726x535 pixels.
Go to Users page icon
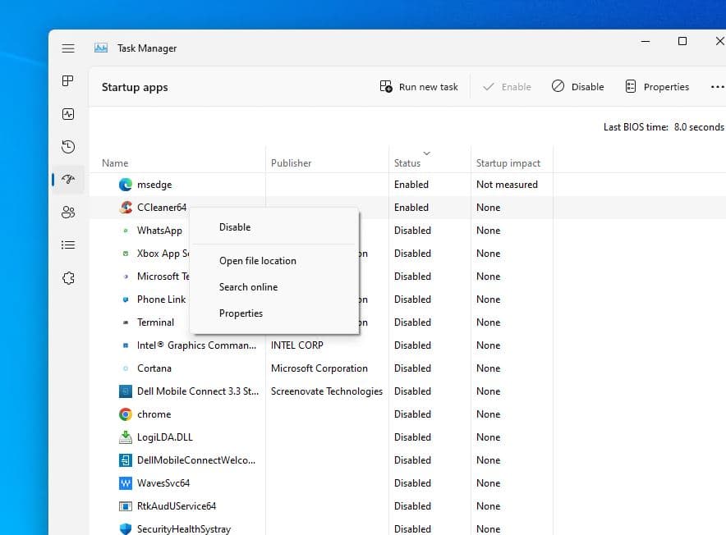(x=68, y=213)
